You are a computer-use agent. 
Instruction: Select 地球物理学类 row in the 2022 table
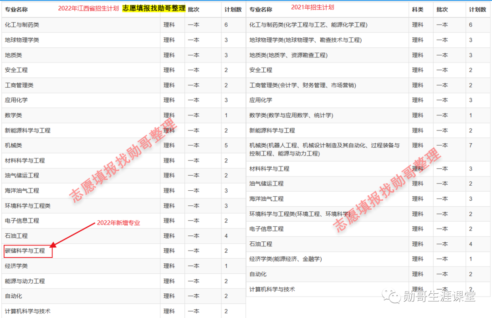pos(123,40)
